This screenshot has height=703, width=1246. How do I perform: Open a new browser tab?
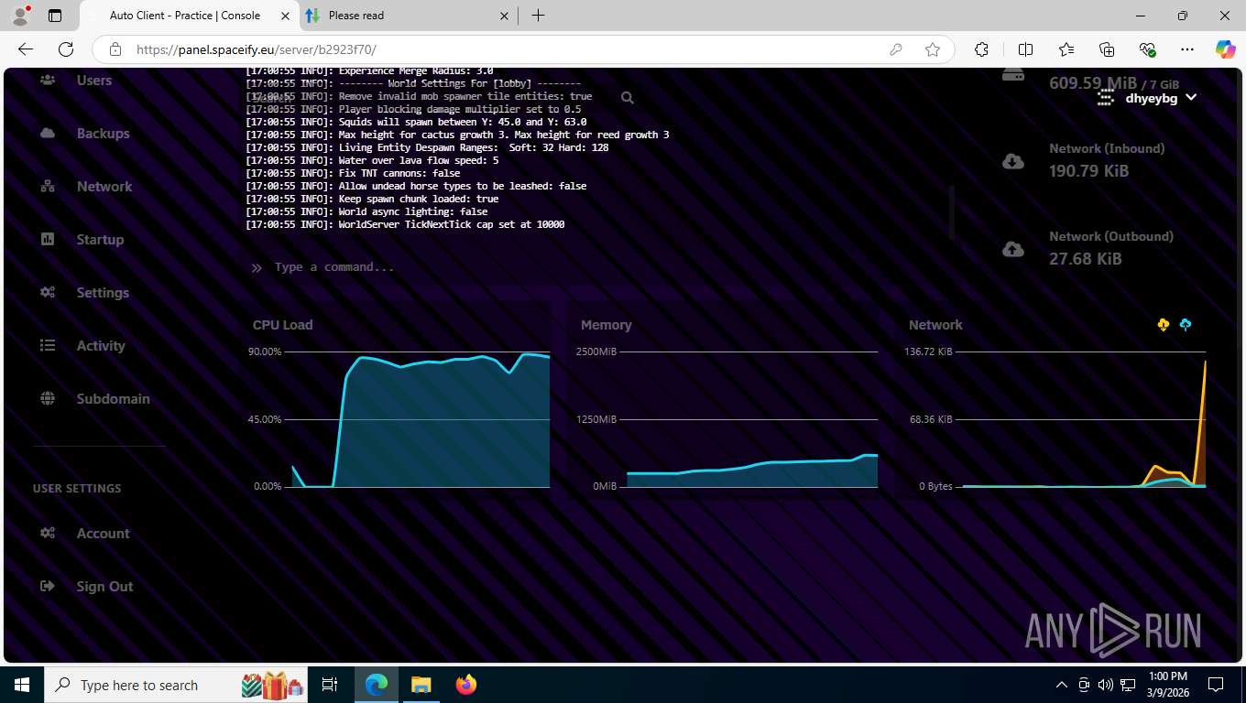539,16
